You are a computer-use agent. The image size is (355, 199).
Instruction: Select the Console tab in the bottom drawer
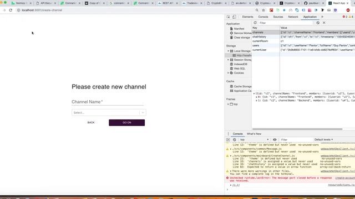237,134
